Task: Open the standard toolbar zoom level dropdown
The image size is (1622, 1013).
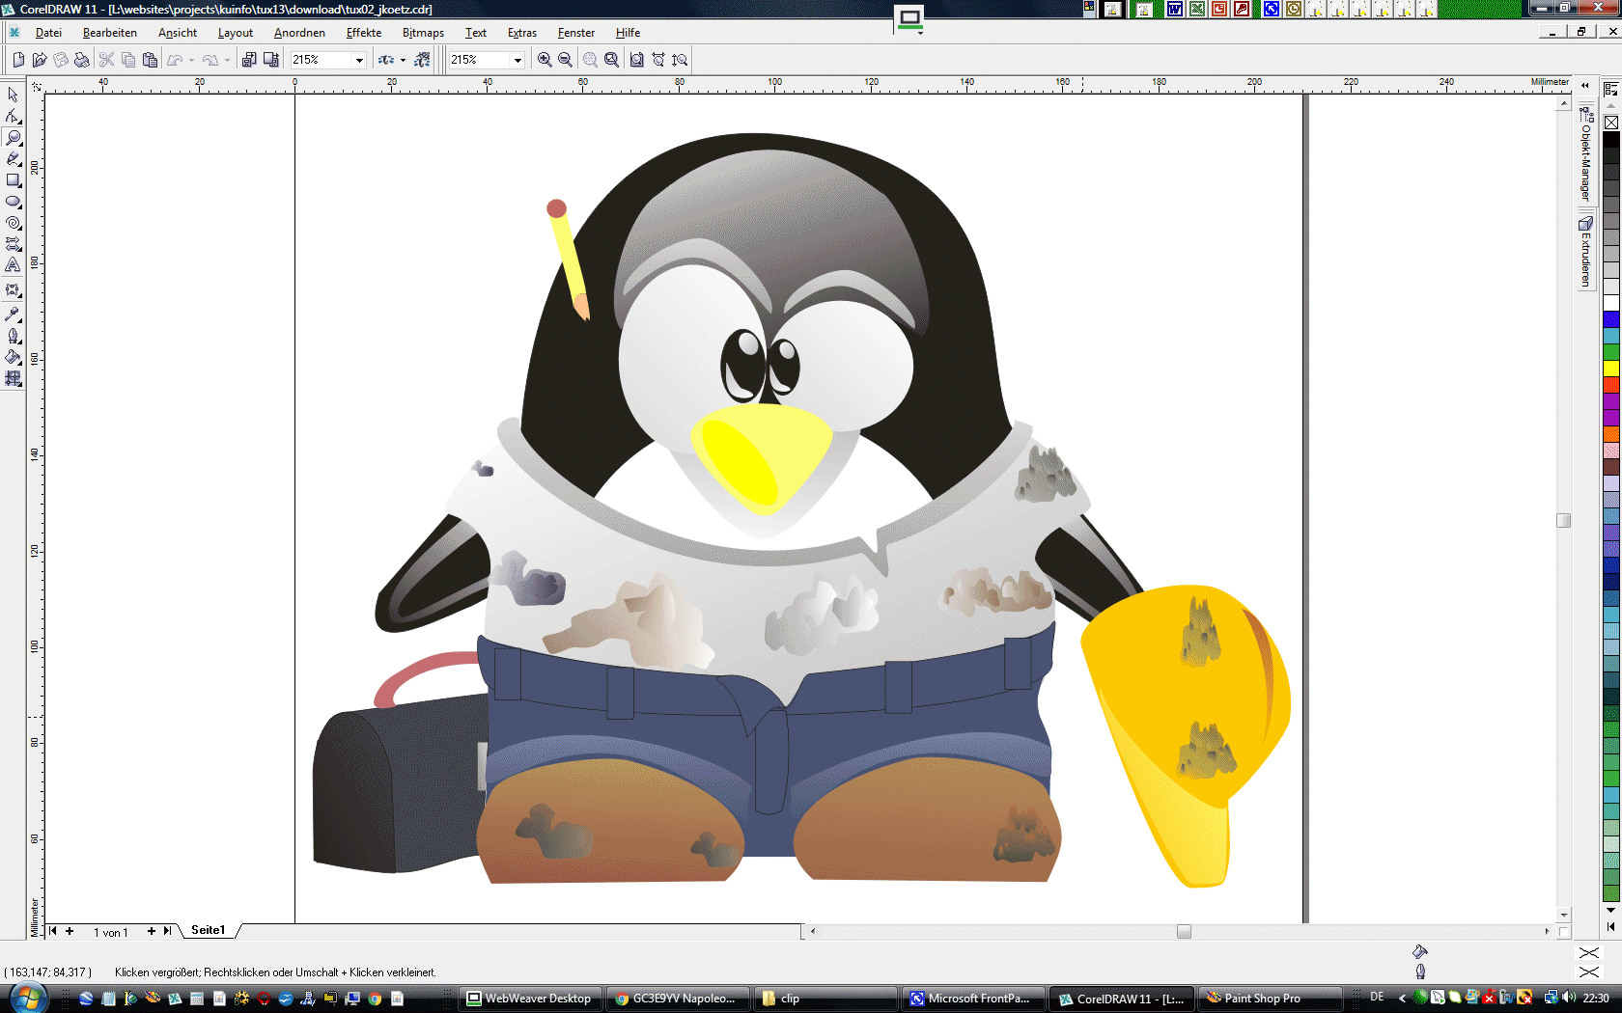Action: (359, 60)
